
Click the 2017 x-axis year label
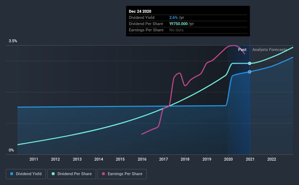164,159
